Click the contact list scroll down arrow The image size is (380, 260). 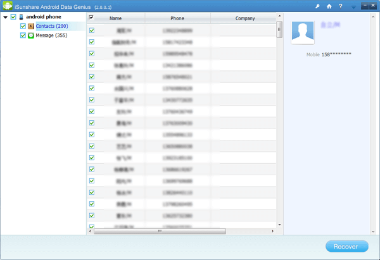279,225
